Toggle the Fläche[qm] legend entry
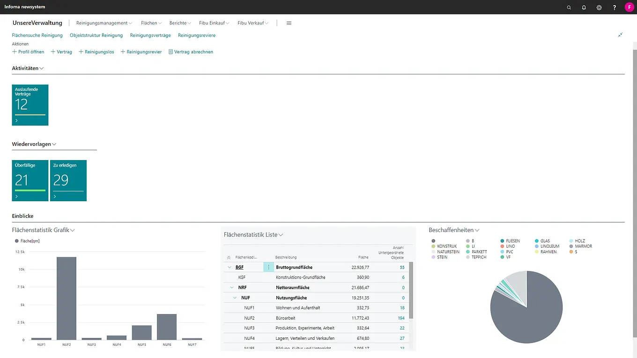 [x=27, y=241]
